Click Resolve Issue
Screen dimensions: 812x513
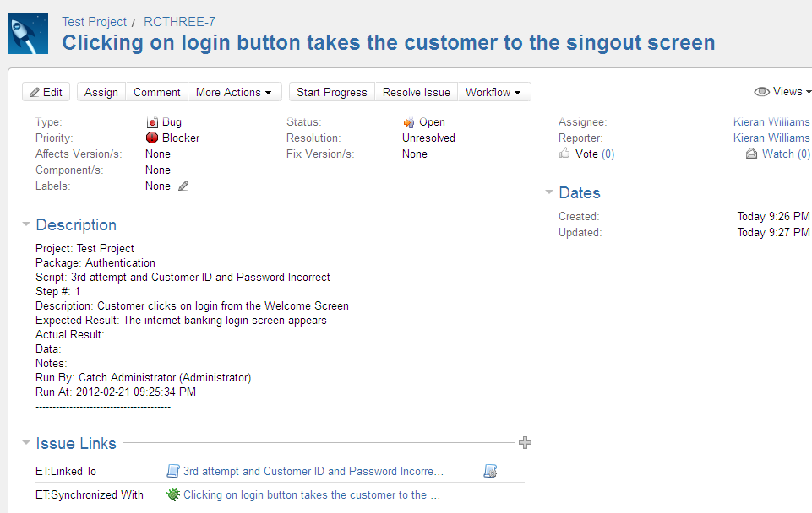pyautogui.click(x=417, y=92)
